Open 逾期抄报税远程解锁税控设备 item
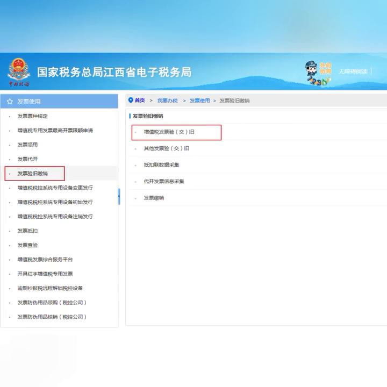 (50, 288)
